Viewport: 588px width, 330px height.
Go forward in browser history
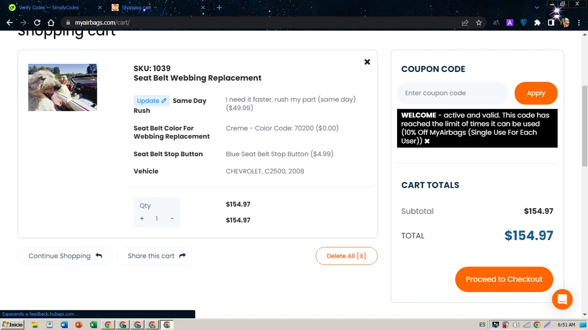coord(24,23)
